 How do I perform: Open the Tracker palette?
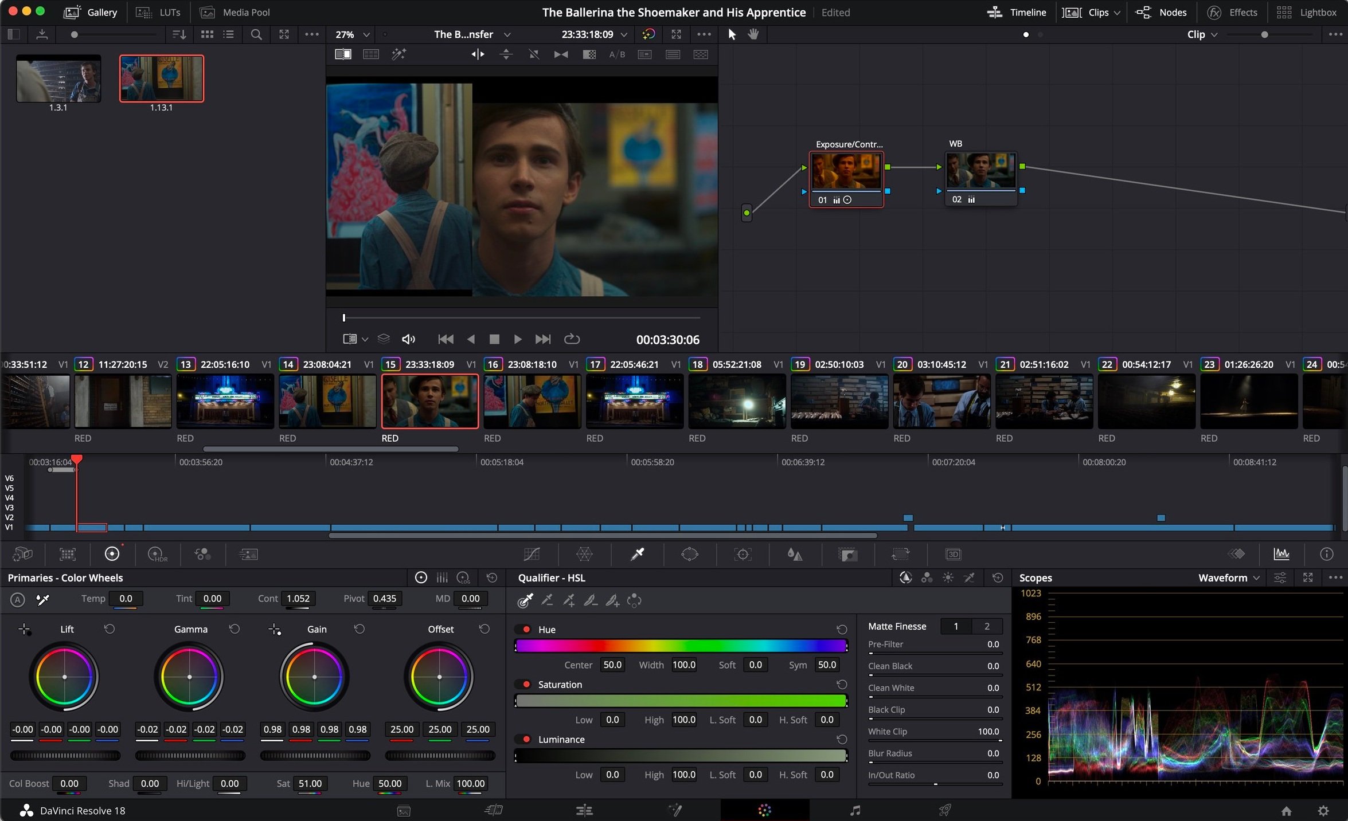743,554
